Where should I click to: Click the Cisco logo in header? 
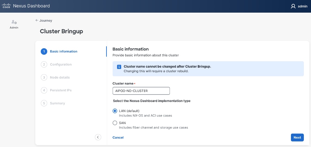(6, 6)
